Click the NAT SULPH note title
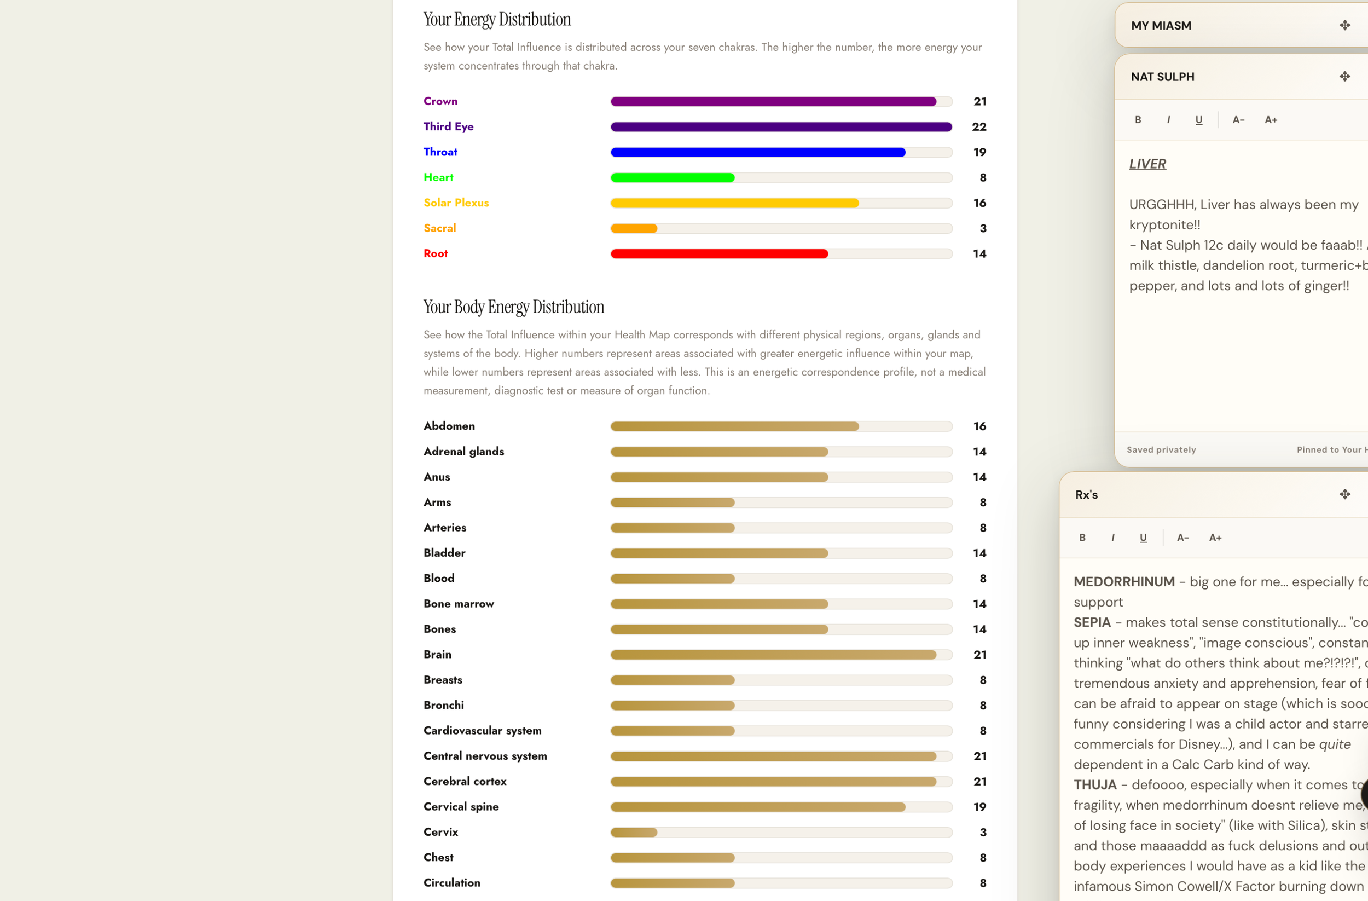The height and width of the screenshot is (901, 1368). tap(1162, 77)
